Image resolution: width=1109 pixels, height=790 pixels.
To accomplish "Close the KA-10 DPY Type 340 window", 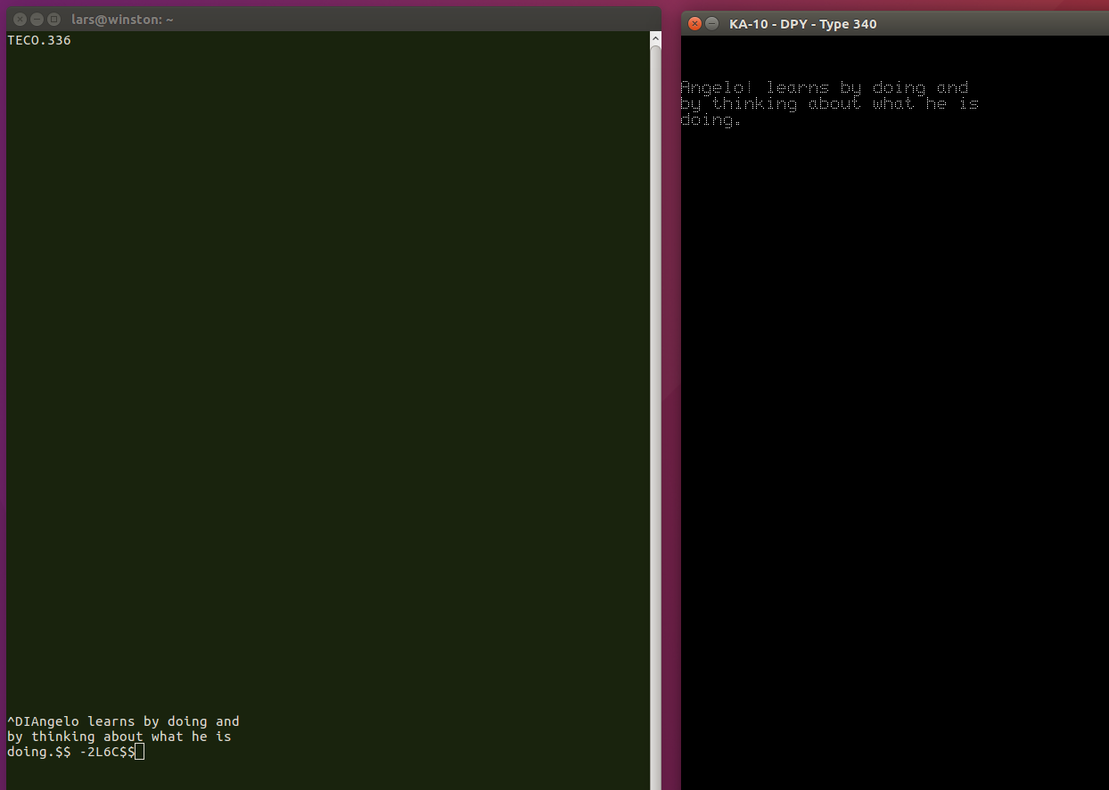I will pyautogui.click(x=695, y=24).
